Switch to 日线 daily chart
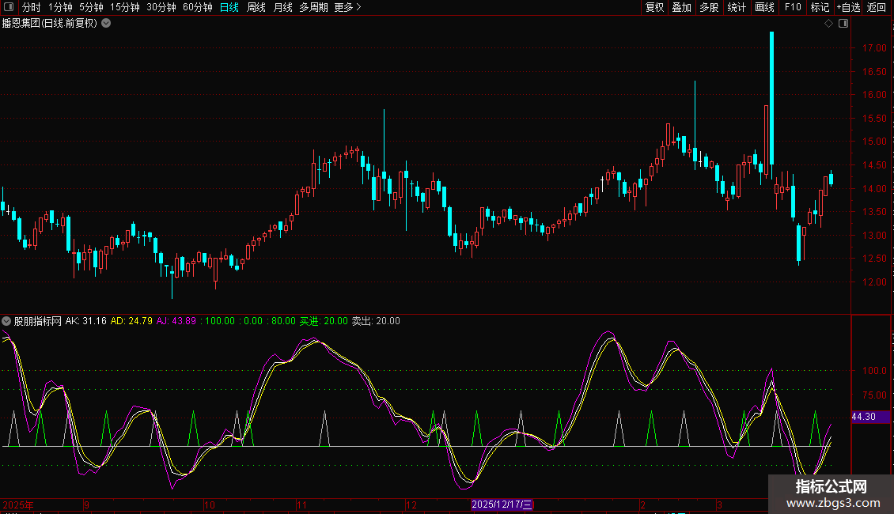 point(229,7)
